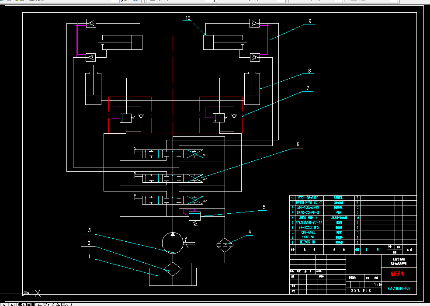Select the middle directional control valve symbol

[173, 178]
